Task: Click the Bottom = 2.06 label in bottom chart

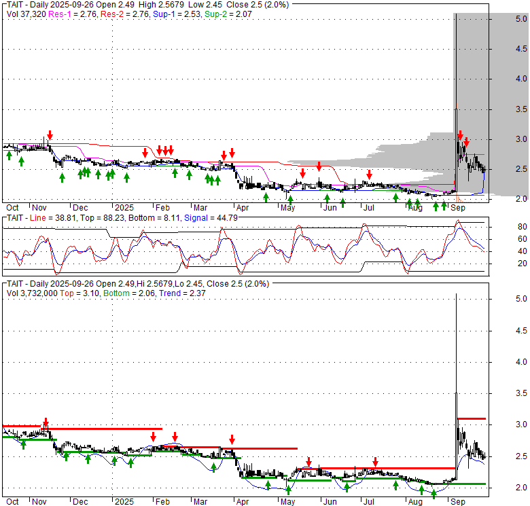Action: tap(129, 293)
